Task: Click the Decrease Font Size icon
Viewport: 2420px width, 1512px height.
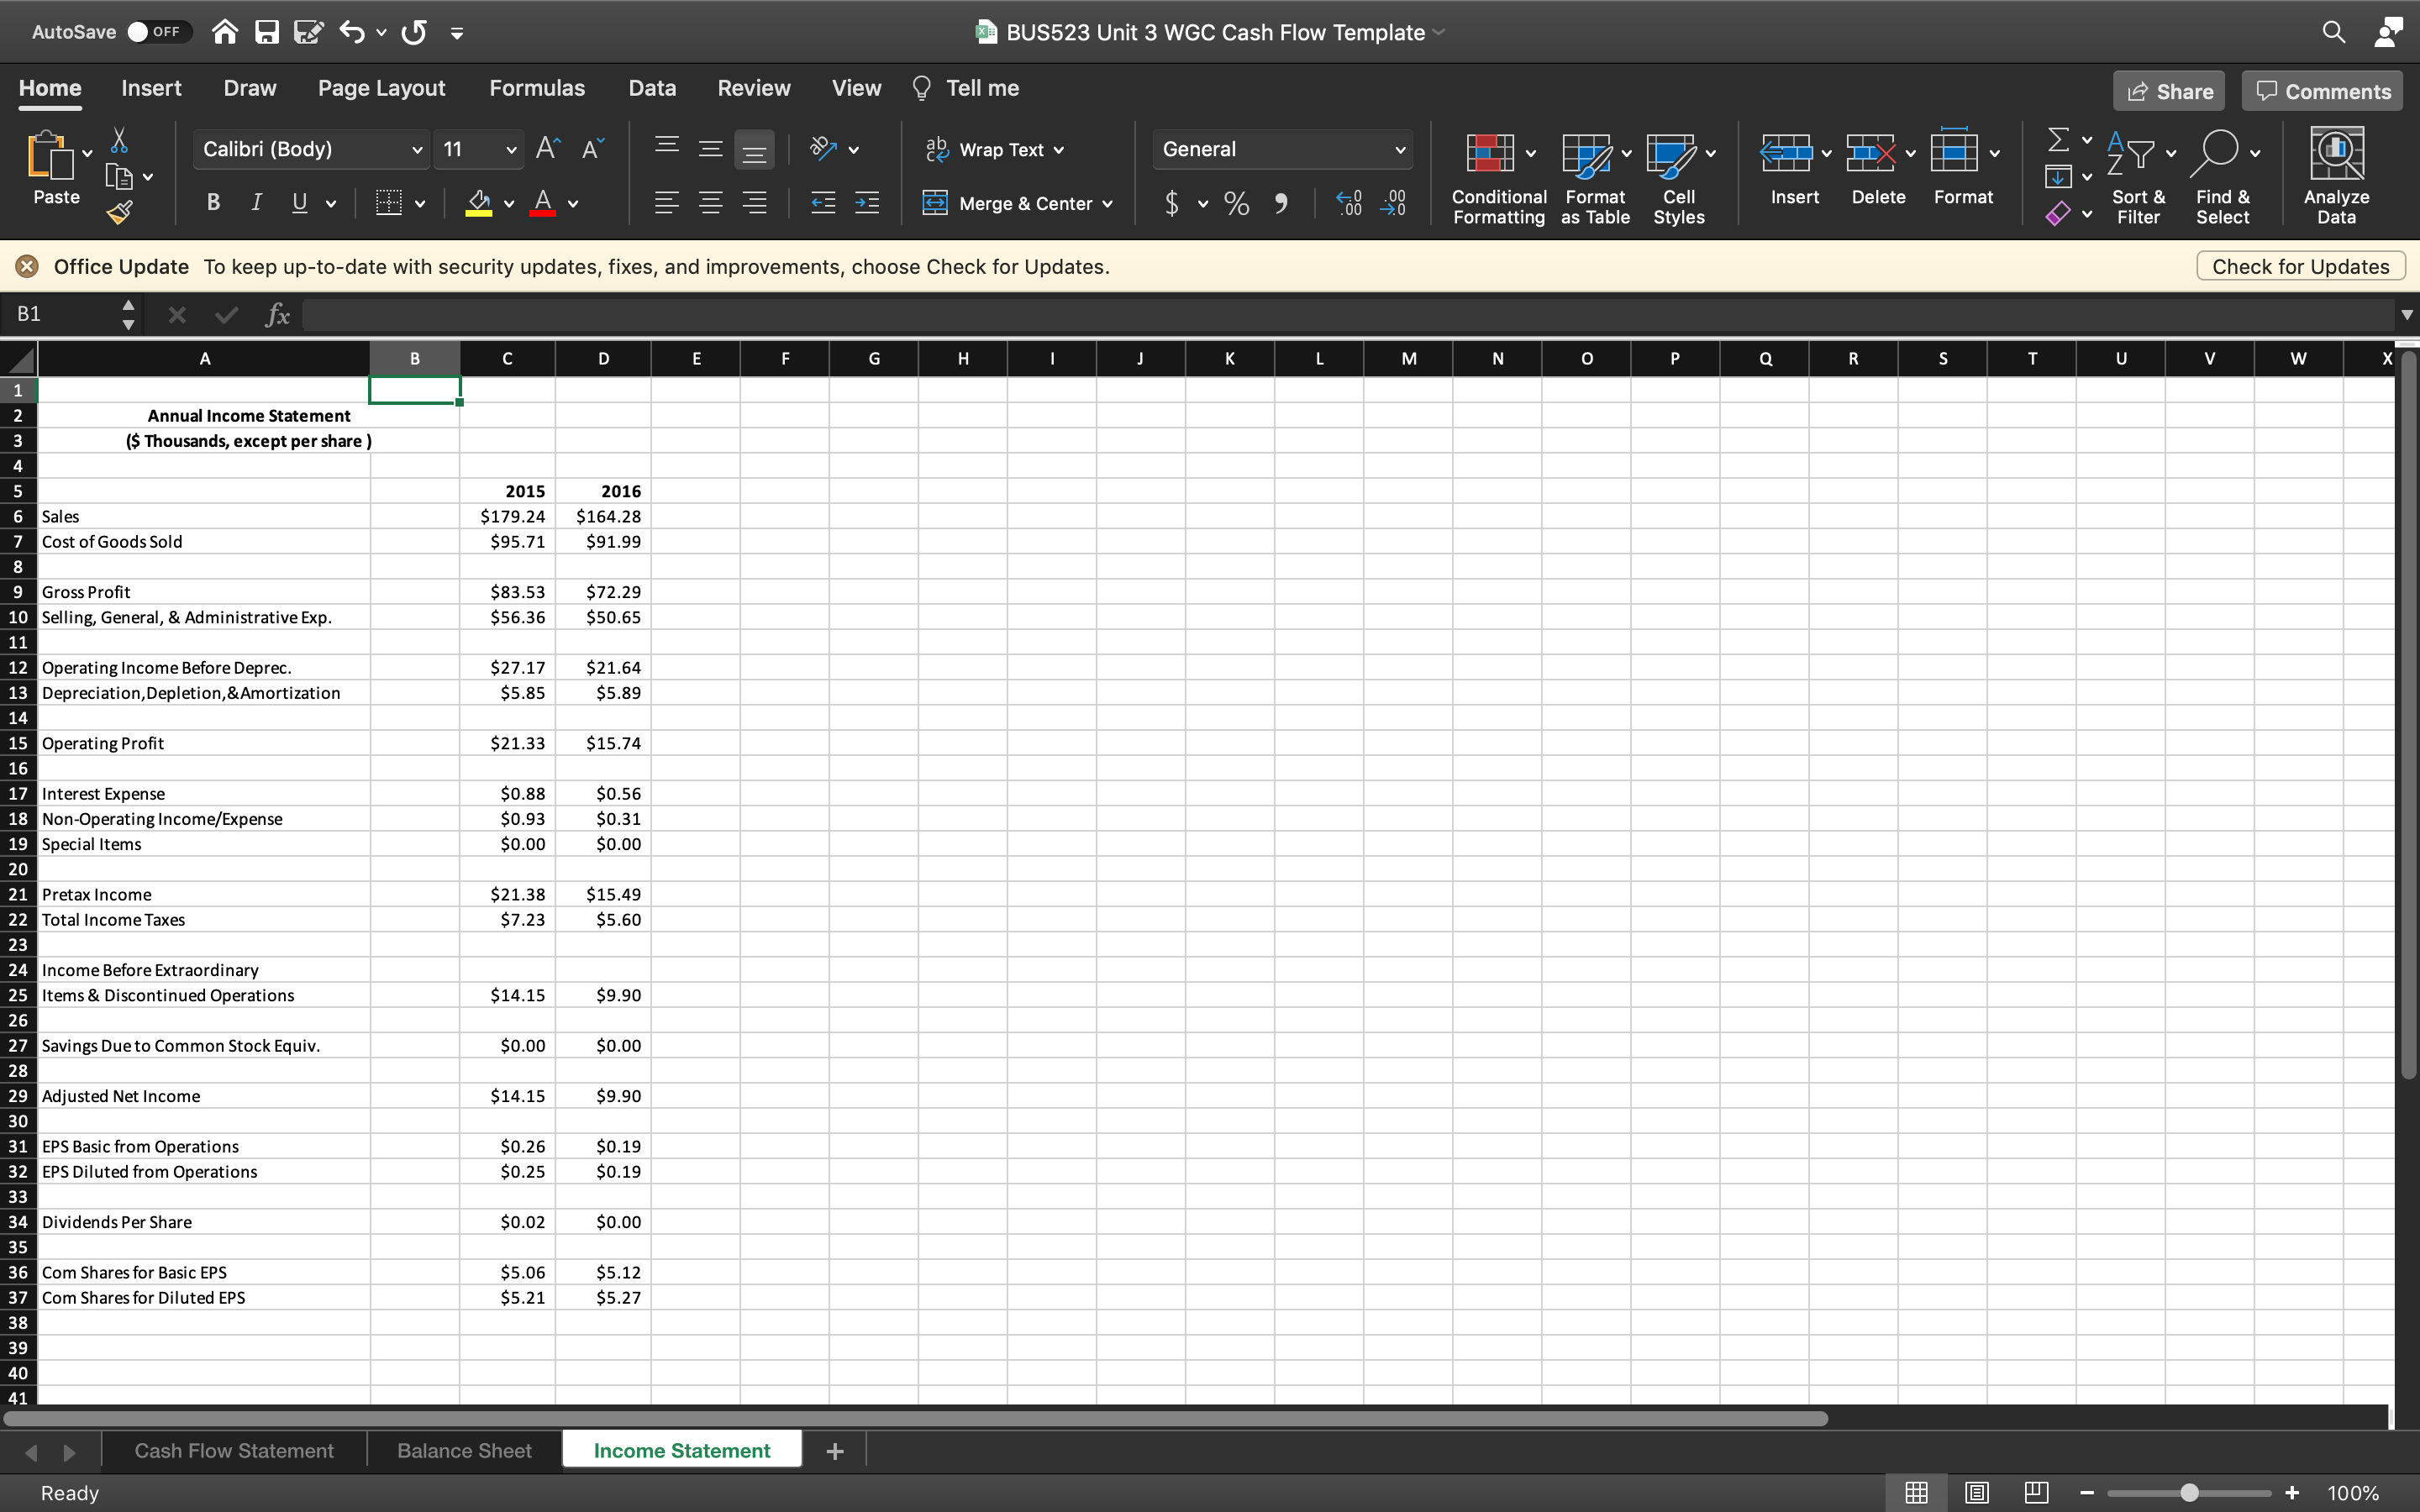Action: 593,149
